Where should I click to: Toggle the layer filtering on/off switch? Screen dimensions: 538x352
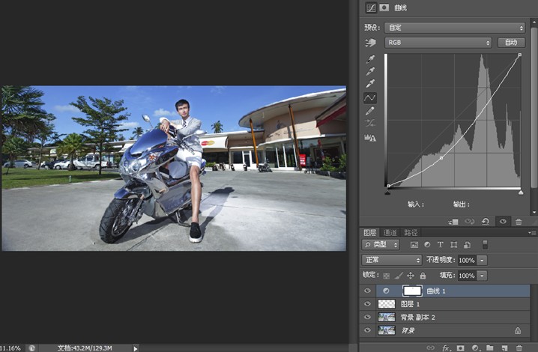pos(485,244)
